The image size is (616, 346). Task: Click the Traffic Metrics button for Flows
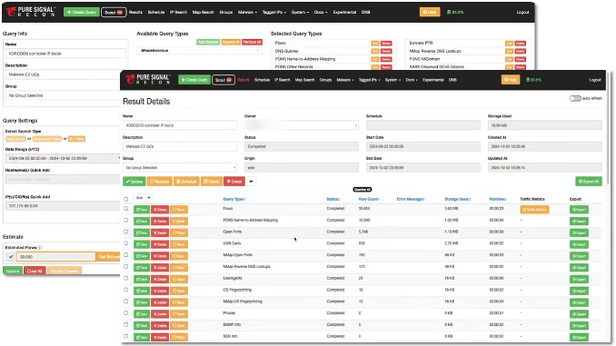click(534, 210)
